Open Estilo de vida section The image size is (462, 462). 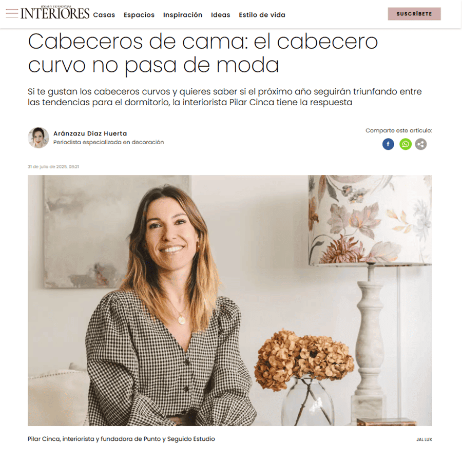point(262,15)
